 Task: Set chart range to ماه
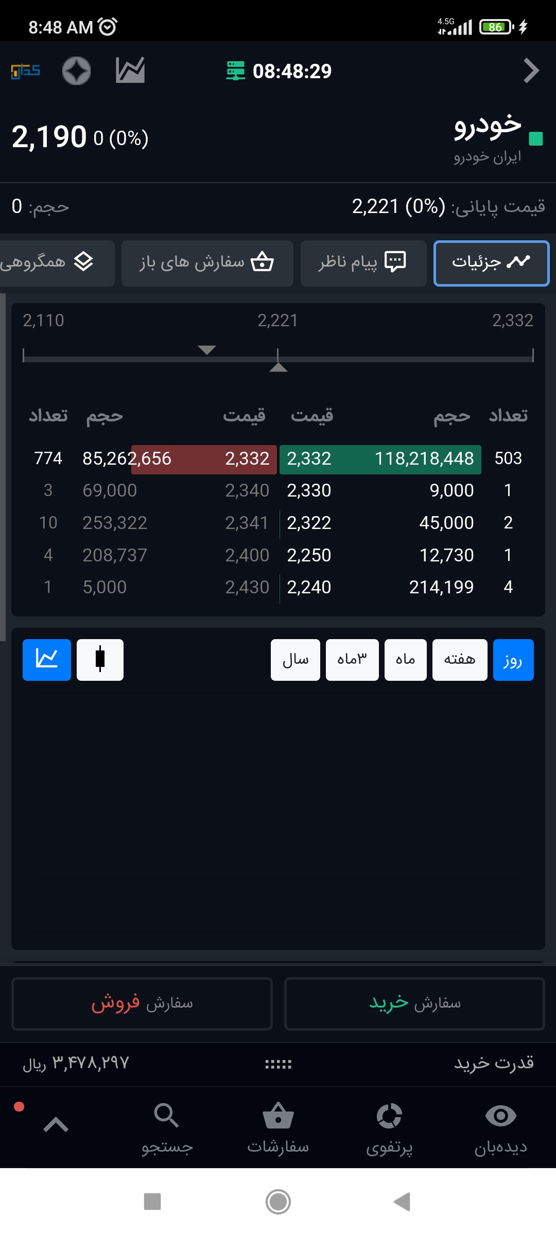tap(406, 660)
